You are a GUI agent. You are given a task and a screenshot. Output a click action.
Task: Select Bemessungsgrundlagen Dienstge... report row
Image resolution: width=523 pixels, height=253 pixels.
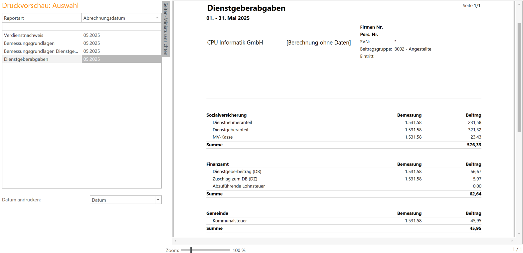click(82, 51)
